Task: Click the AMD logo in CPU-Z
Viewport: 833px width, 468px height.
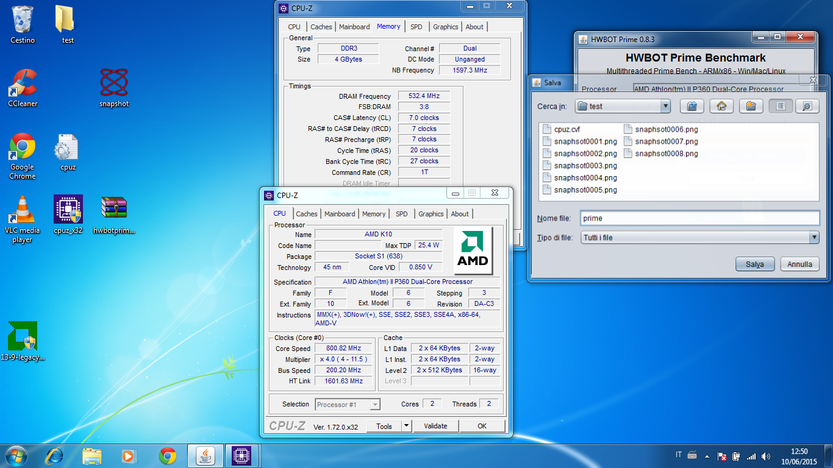Action: (473, 251)
